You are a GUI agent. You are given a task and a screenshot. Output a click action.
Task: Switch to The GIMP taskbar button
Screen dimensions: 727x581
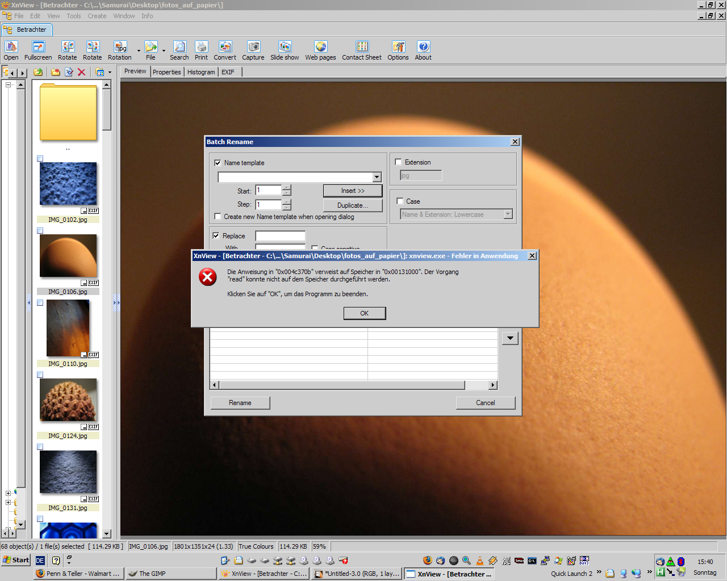(x=170, y=574)
